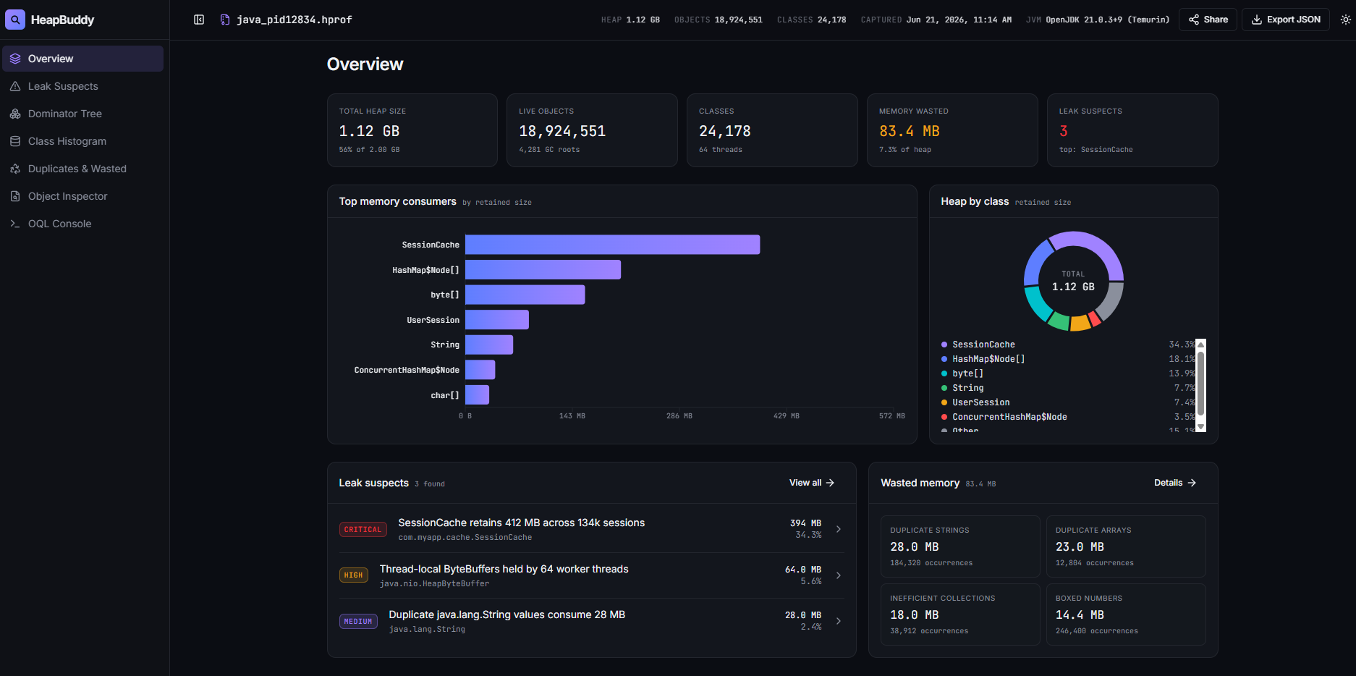Screen dimensions: 1356x676
Task: Switch the theme with the sun icon
Action: [1345, 20]
